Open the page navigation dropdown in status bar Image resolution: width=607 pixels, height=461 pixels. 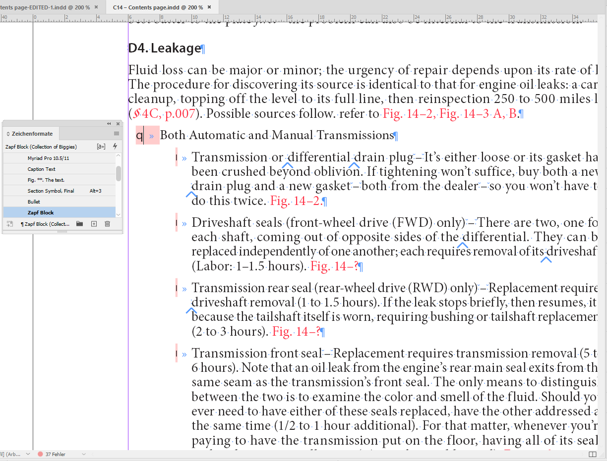[28, 453]
